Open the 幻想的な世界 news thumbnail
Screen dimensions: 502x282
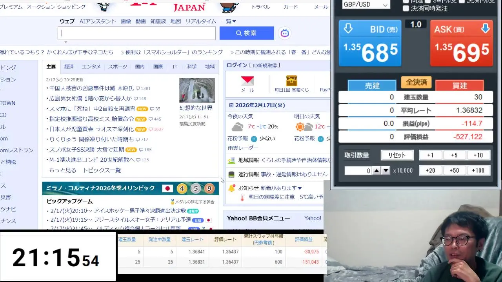(x=197, y=90)
